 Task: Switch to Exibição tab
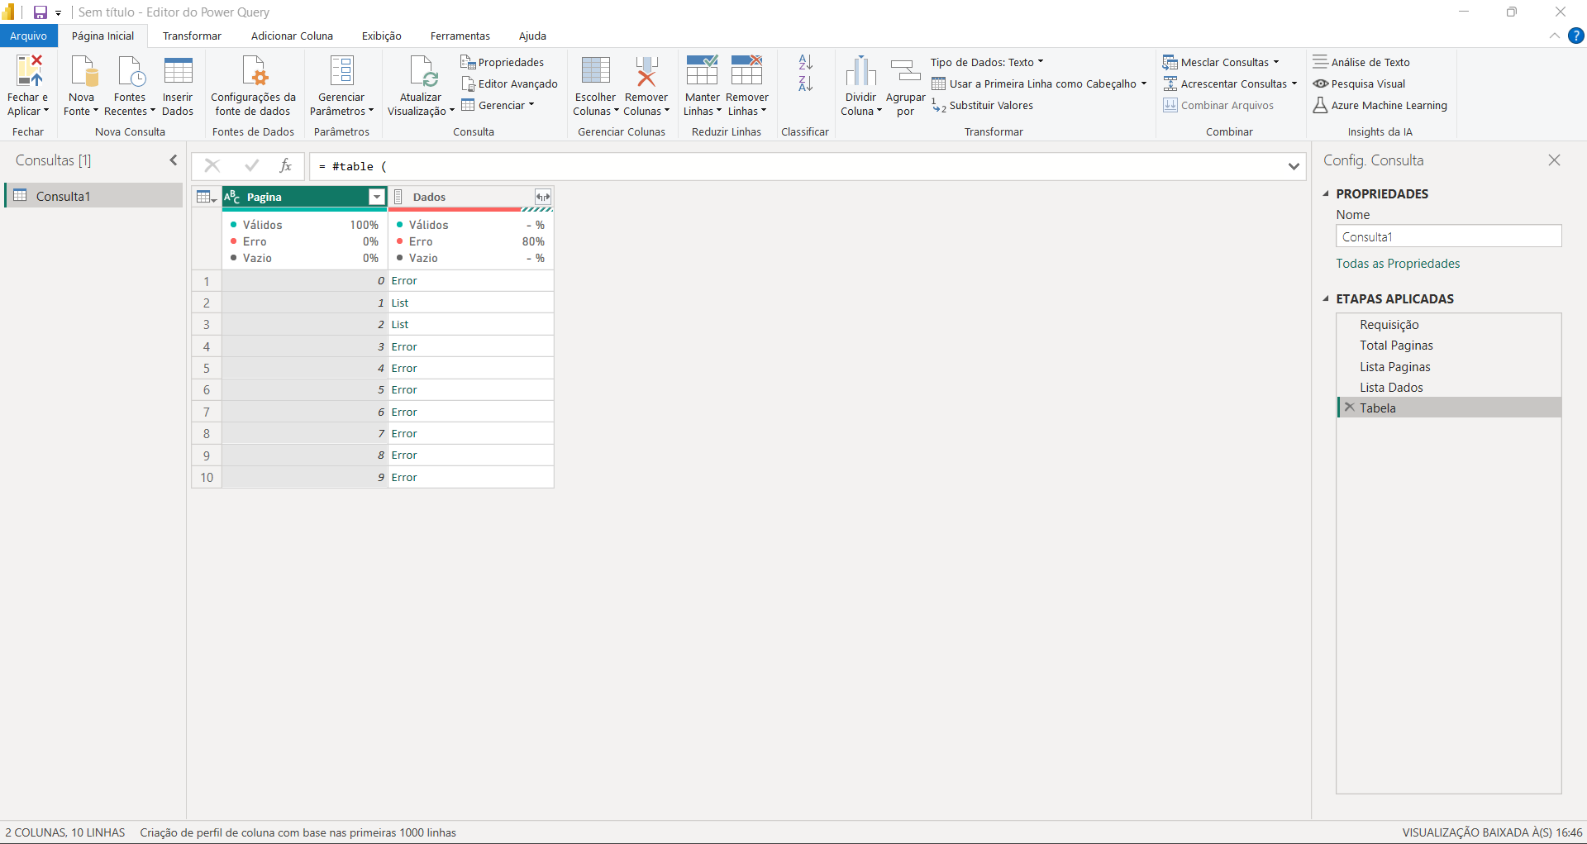point(382,36)
